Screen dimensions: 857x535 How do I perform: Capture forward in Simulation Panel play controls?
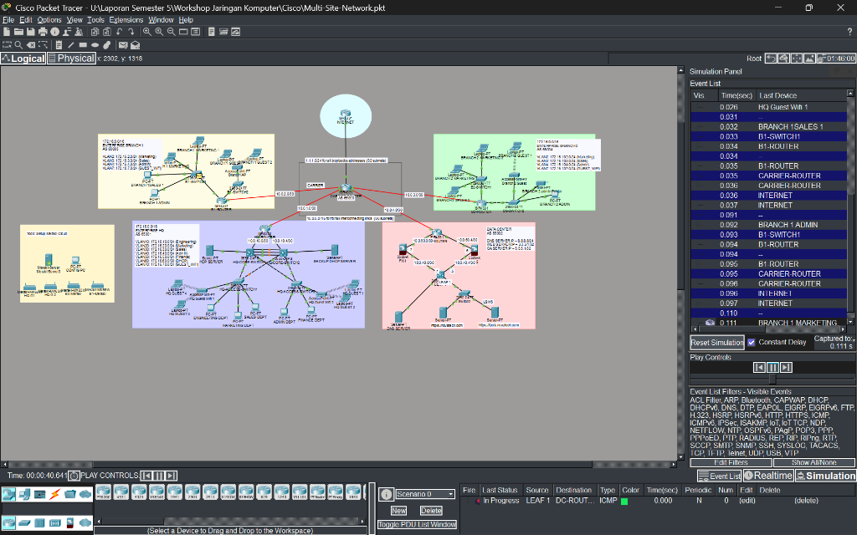(786, 368)
